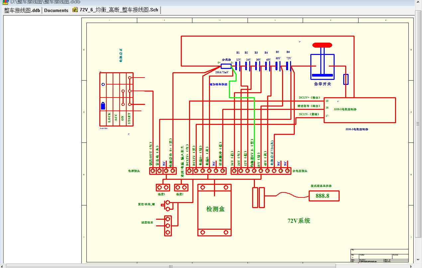Select the 72V_6 schematic .Sch tab
The width and height of the screenshot is (422, 268).
[x=119, y=10]
